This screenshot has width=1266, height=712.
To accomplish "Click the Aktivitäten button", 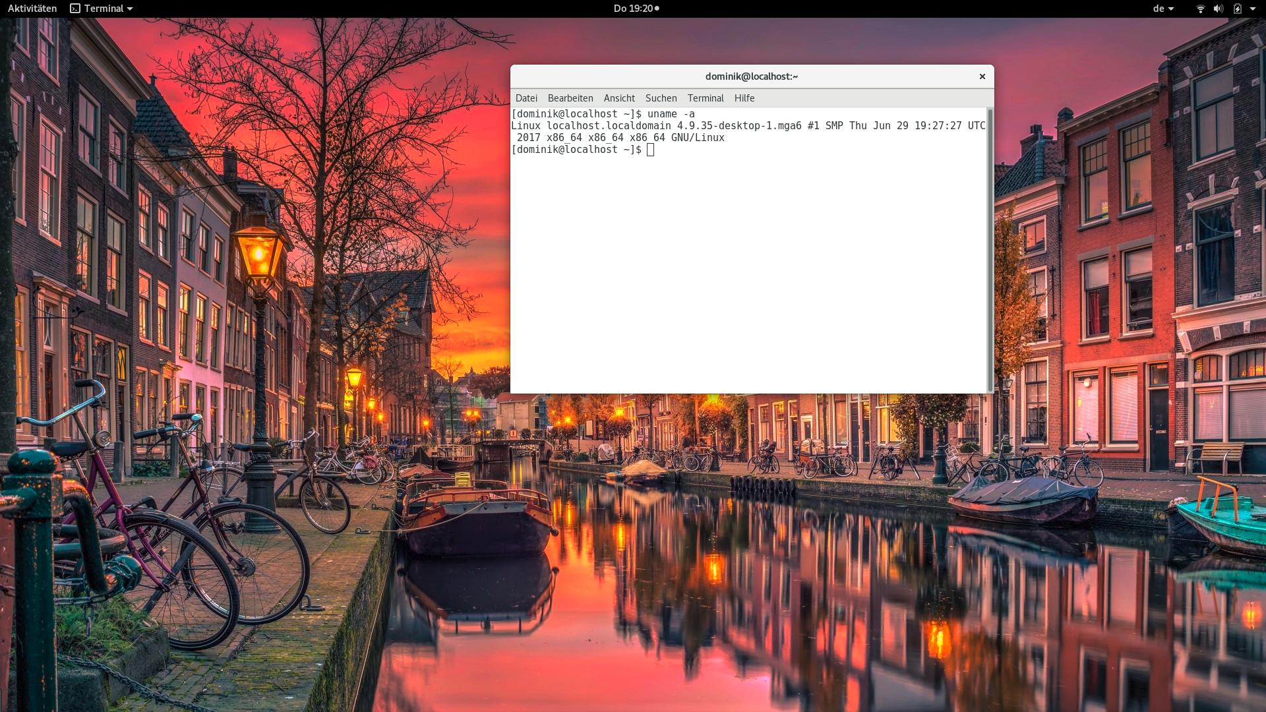I will [x=32, y=9].
